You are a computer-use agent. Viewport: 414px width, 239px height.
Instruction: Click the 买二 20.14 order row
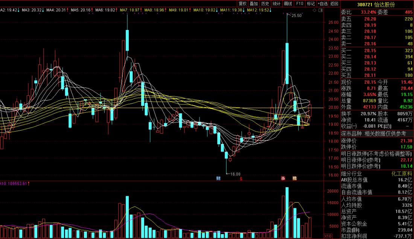pos(377,57)
